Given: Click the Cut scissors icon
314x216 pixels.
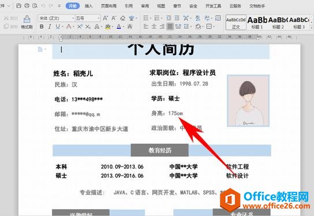Looking at the screenshot, I should click(6, 18).
